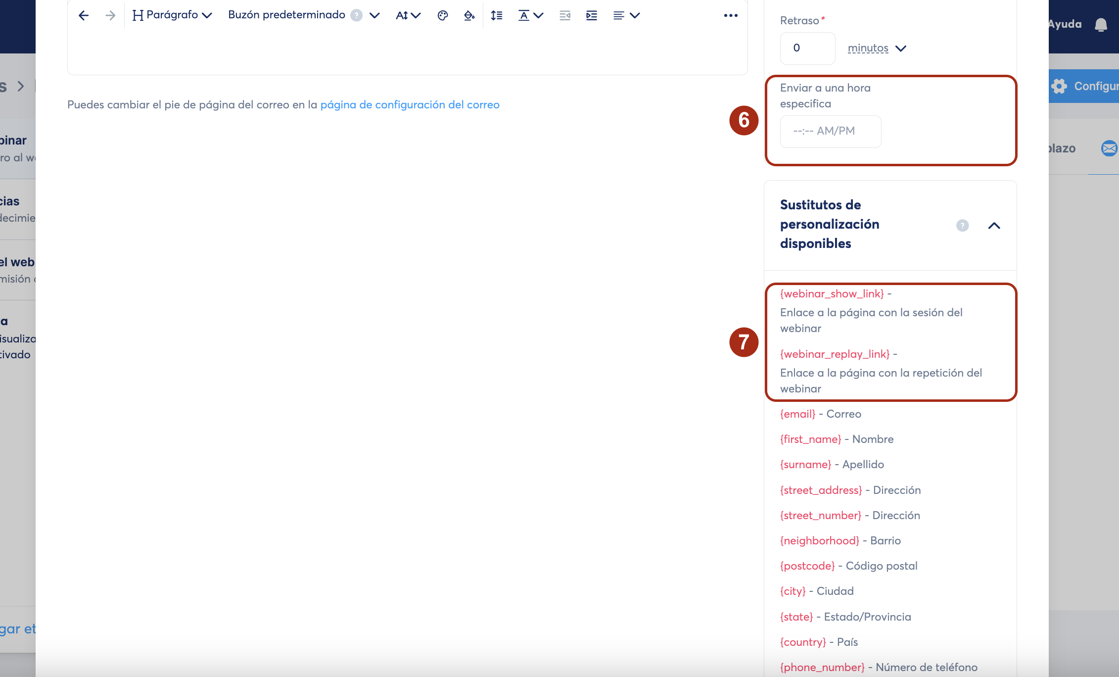The height and width of the screenshot is (677, 1119).
Task: Click the Ayuda menu item
Action: 1065,24
